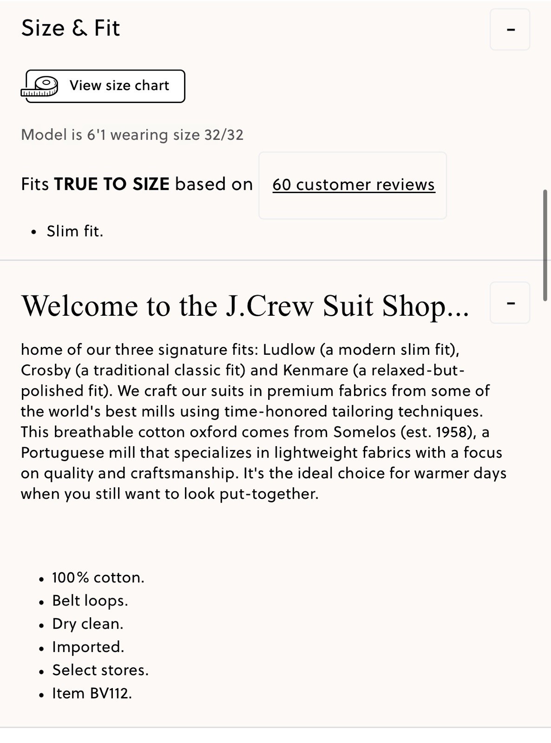Image resolution: width=551 pixels, height=743 pixels.
Task: Click the bold TRUE TO SIZE text
Action: [x=112, y=184]
